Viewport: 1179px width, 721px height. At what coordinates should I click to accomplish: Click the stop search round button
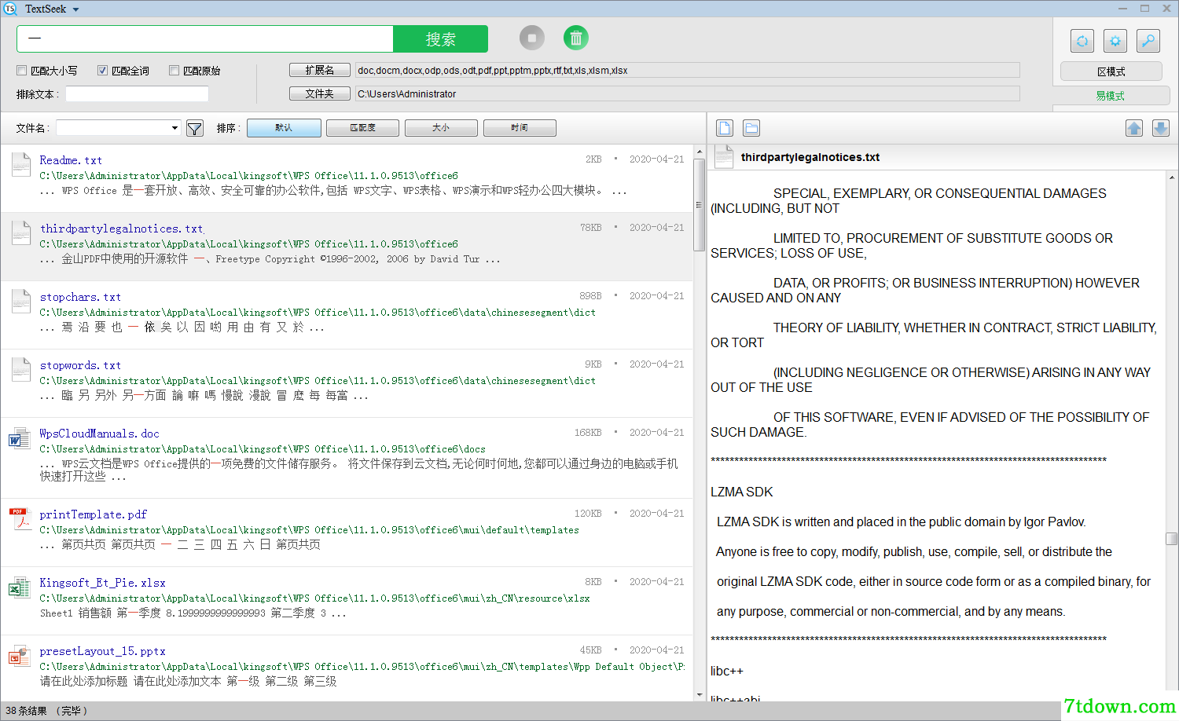(x=532, y=38)
